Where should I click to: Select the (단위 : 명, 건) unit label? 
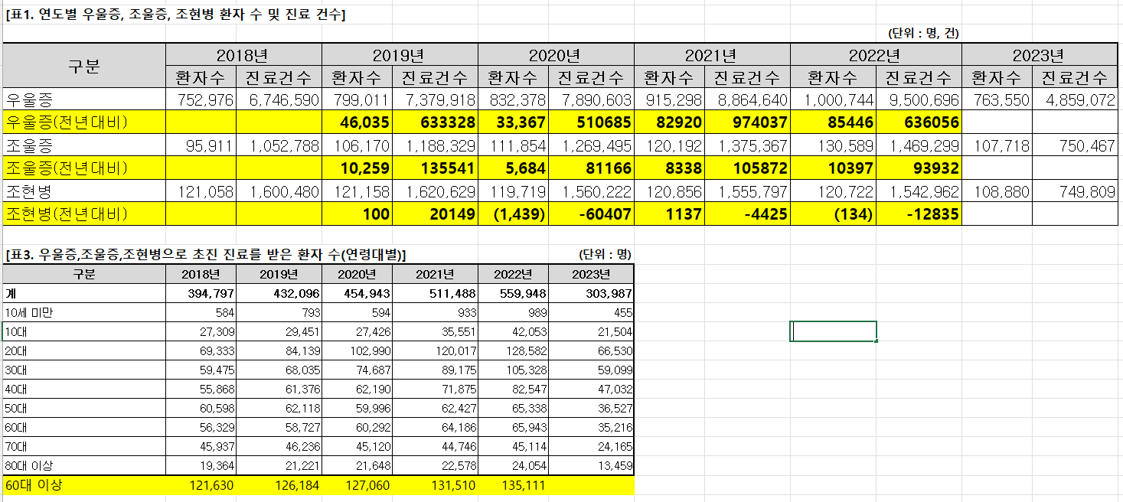(x=923, y=34)
